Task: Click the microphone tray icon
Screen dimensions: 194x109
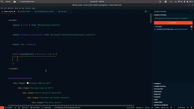Action: coord(185,2)
